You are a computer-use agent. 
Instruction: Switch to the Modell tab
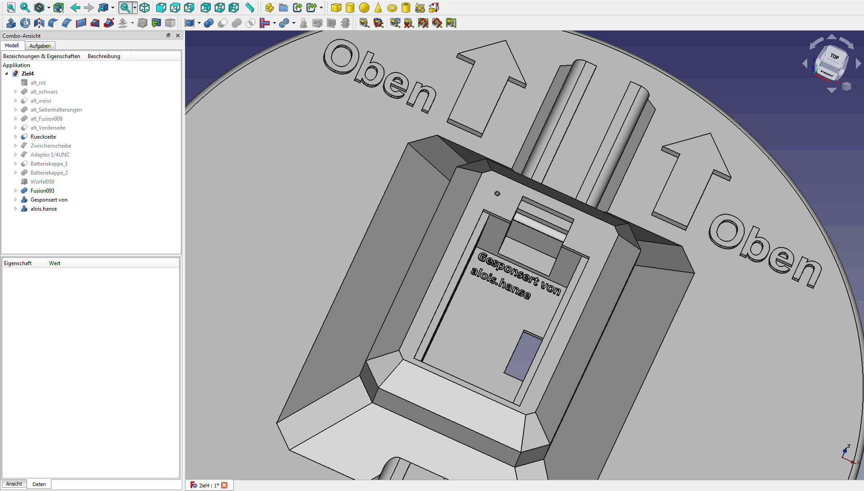(12, 45)
